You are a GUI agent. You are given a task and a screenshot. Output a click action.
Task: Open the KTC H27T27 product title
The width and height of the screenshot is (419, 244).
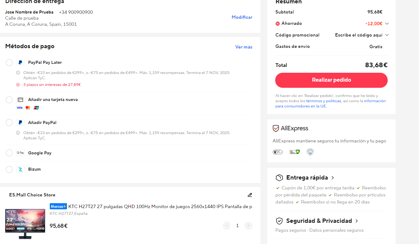pyautogui.click(x=160, y=207)
